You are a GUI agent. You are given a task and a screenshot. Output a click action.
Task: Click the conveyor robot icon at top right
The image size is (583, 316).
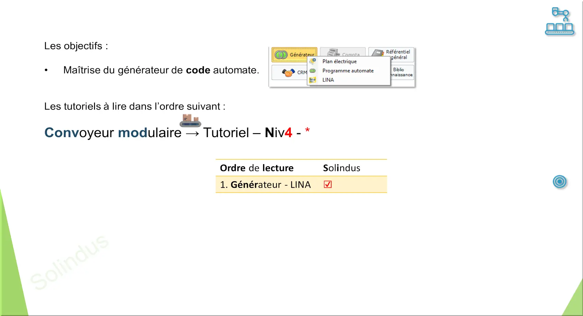click(560, 21)
